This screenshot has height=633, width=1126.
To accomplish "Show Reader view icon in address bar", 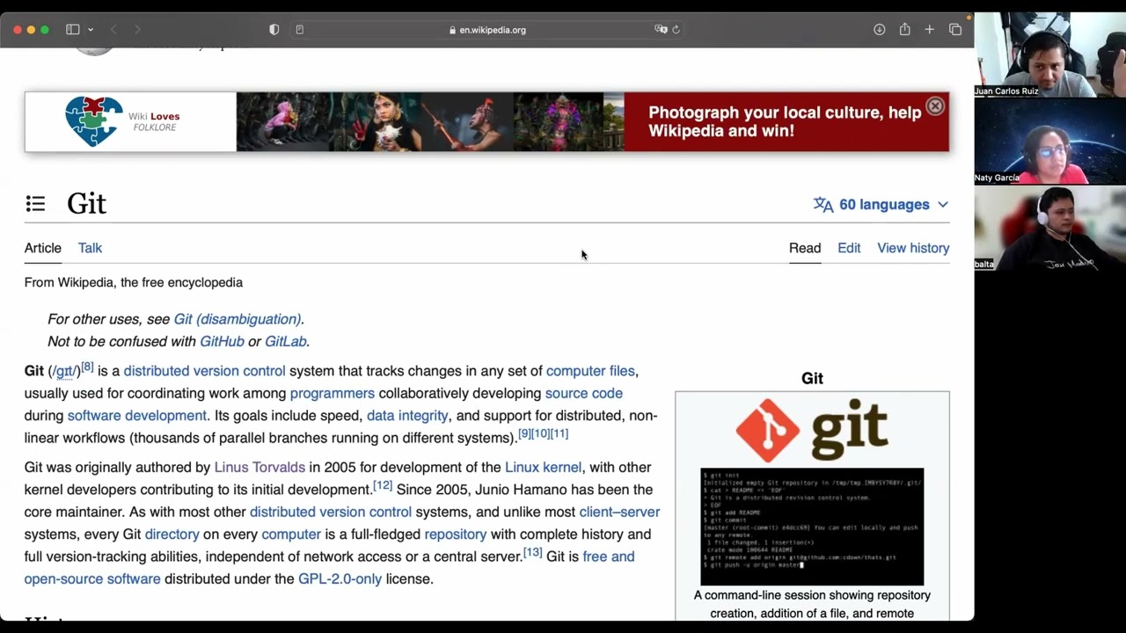I will (x=300, y=30).
